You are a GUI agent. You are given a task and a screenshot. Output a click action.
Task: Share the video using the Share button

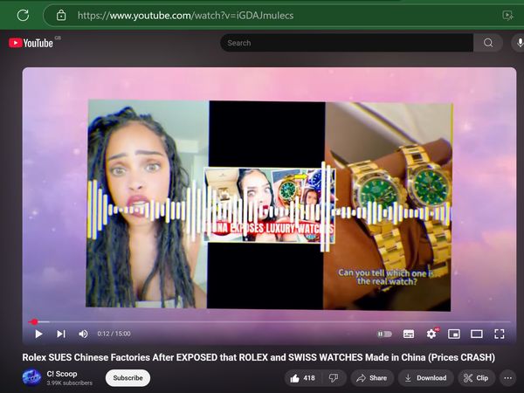372,378
